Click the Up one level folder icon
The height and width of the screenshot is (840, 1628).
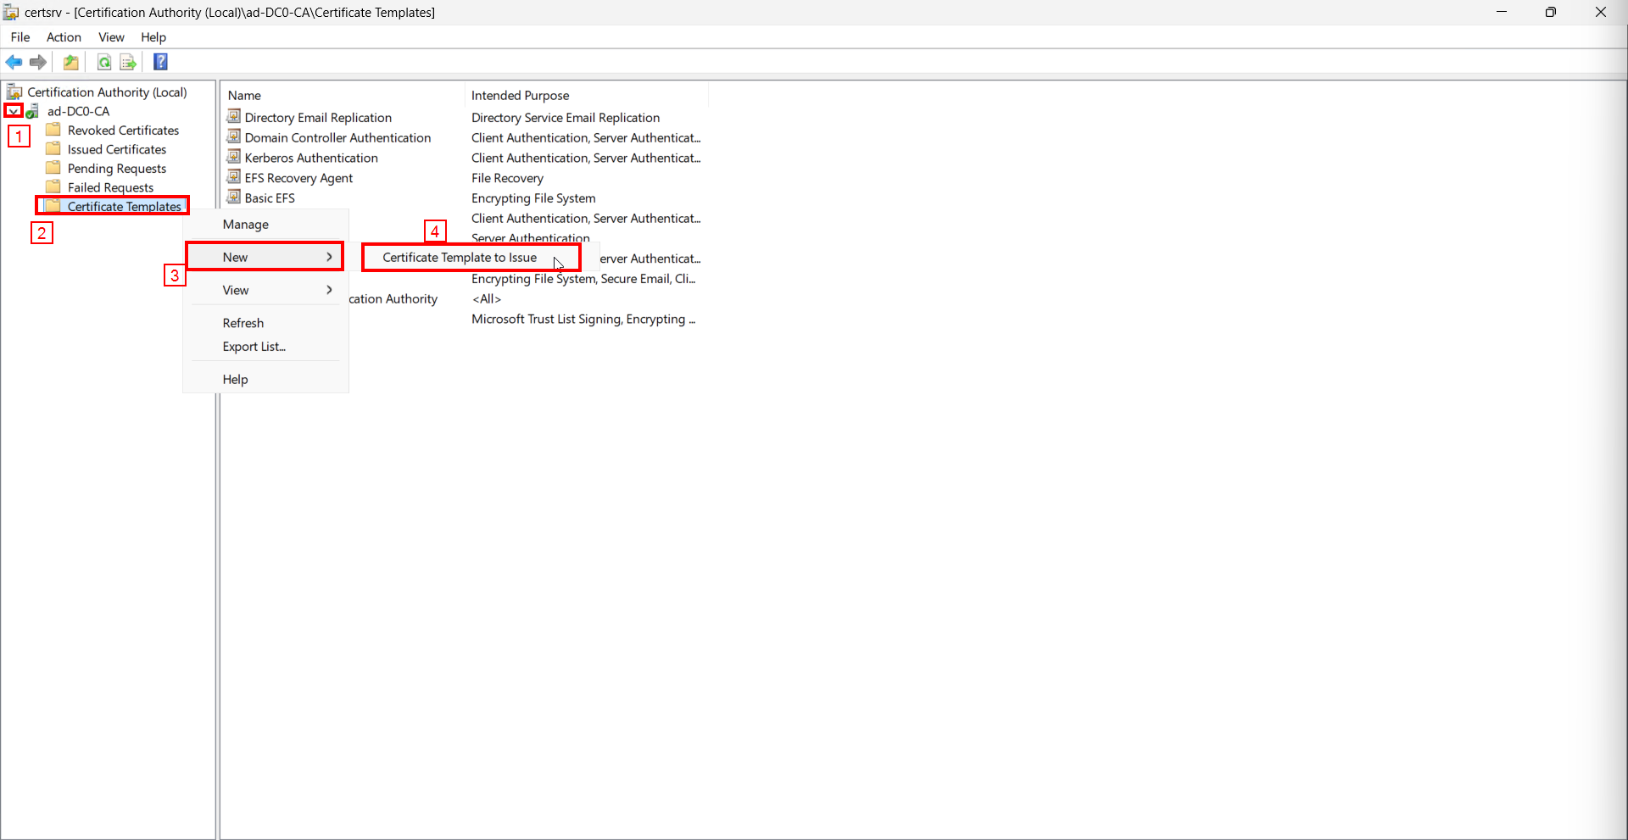tap(71, 62)
